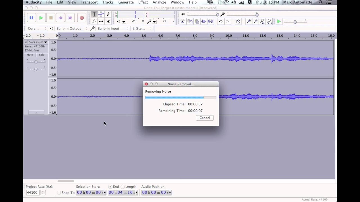The image size is (360, 202).
Task: Open the Edit menu
Action: tap(60, 2)
